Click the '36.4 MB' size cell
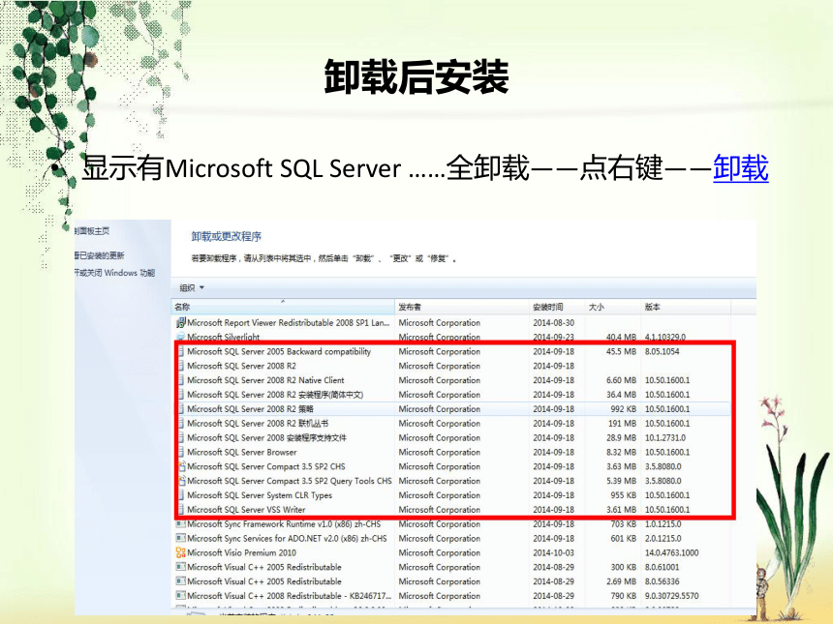Image resolution: width=833 pixels, height=624 pixels. coord(621,395)
